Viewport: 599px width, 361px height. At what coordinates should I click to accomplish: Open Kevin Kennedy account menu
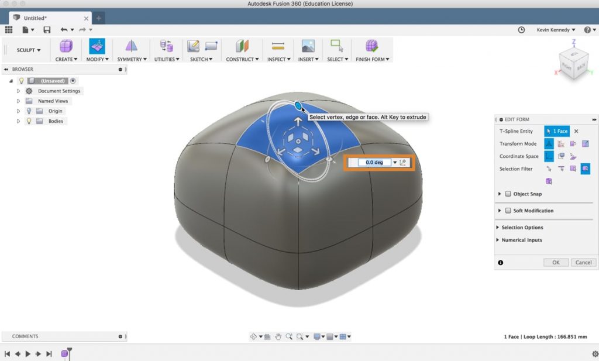556,30
